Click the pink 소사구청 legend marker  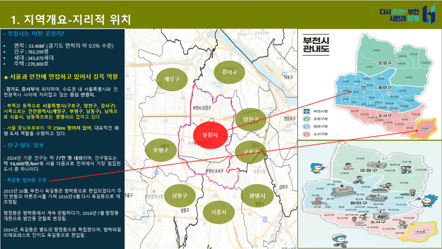click(306, 134)
